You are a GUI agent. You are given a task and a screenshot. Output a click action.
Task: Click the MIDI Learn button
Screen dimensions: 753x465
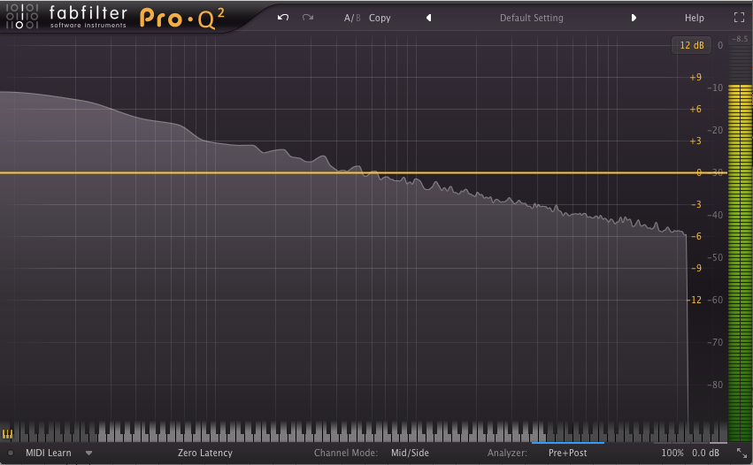pyautogui.click(x=49, y=453)
